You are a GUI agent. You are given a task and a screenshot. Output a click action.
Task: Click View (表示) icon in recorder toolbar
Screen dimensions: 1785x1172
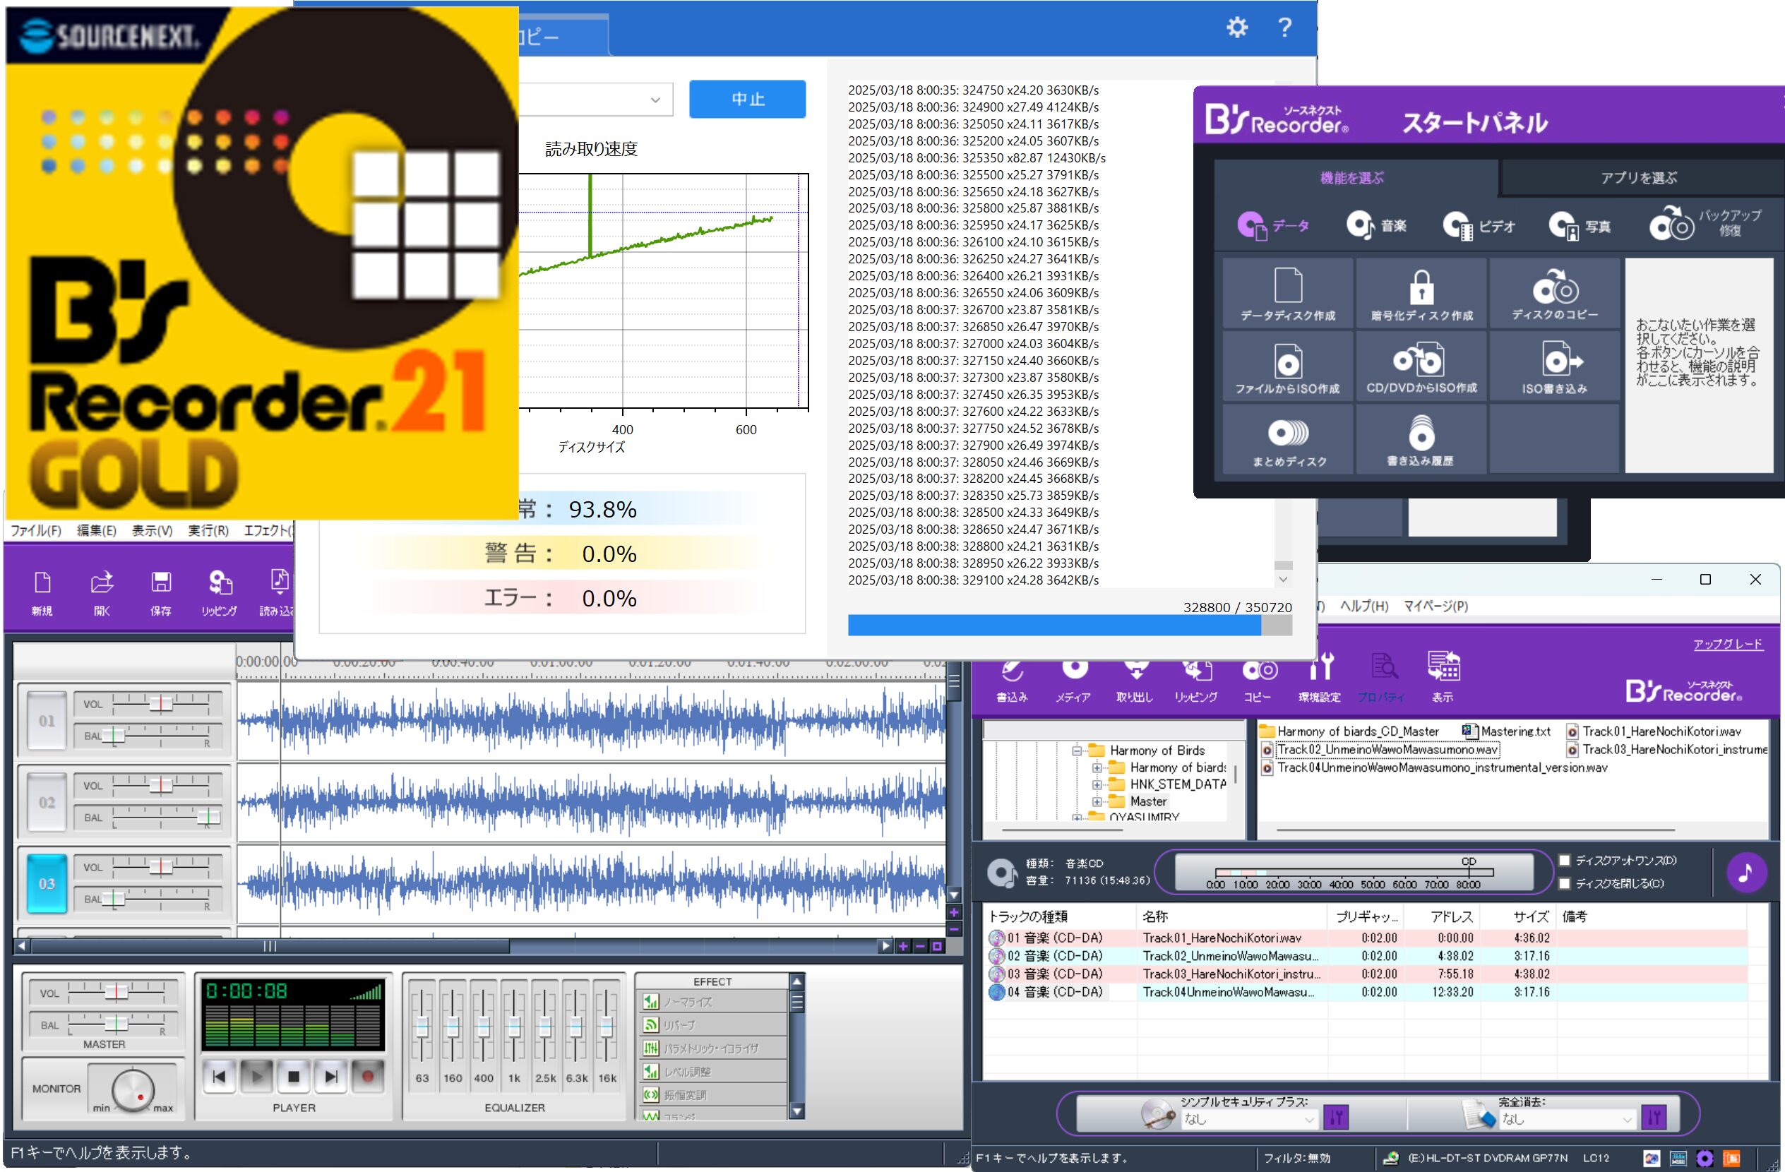(x=1443, y=677)
